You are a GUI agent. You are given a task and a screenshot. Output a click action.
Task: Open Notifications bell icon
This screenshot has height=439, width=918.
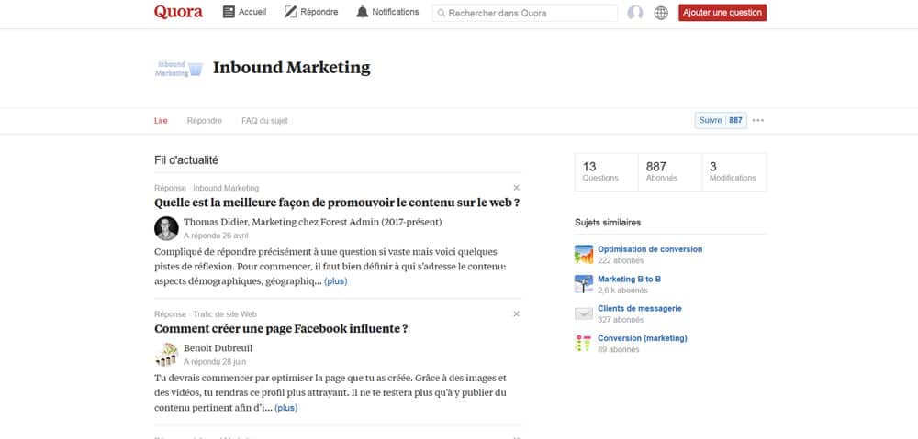[363, 12]
